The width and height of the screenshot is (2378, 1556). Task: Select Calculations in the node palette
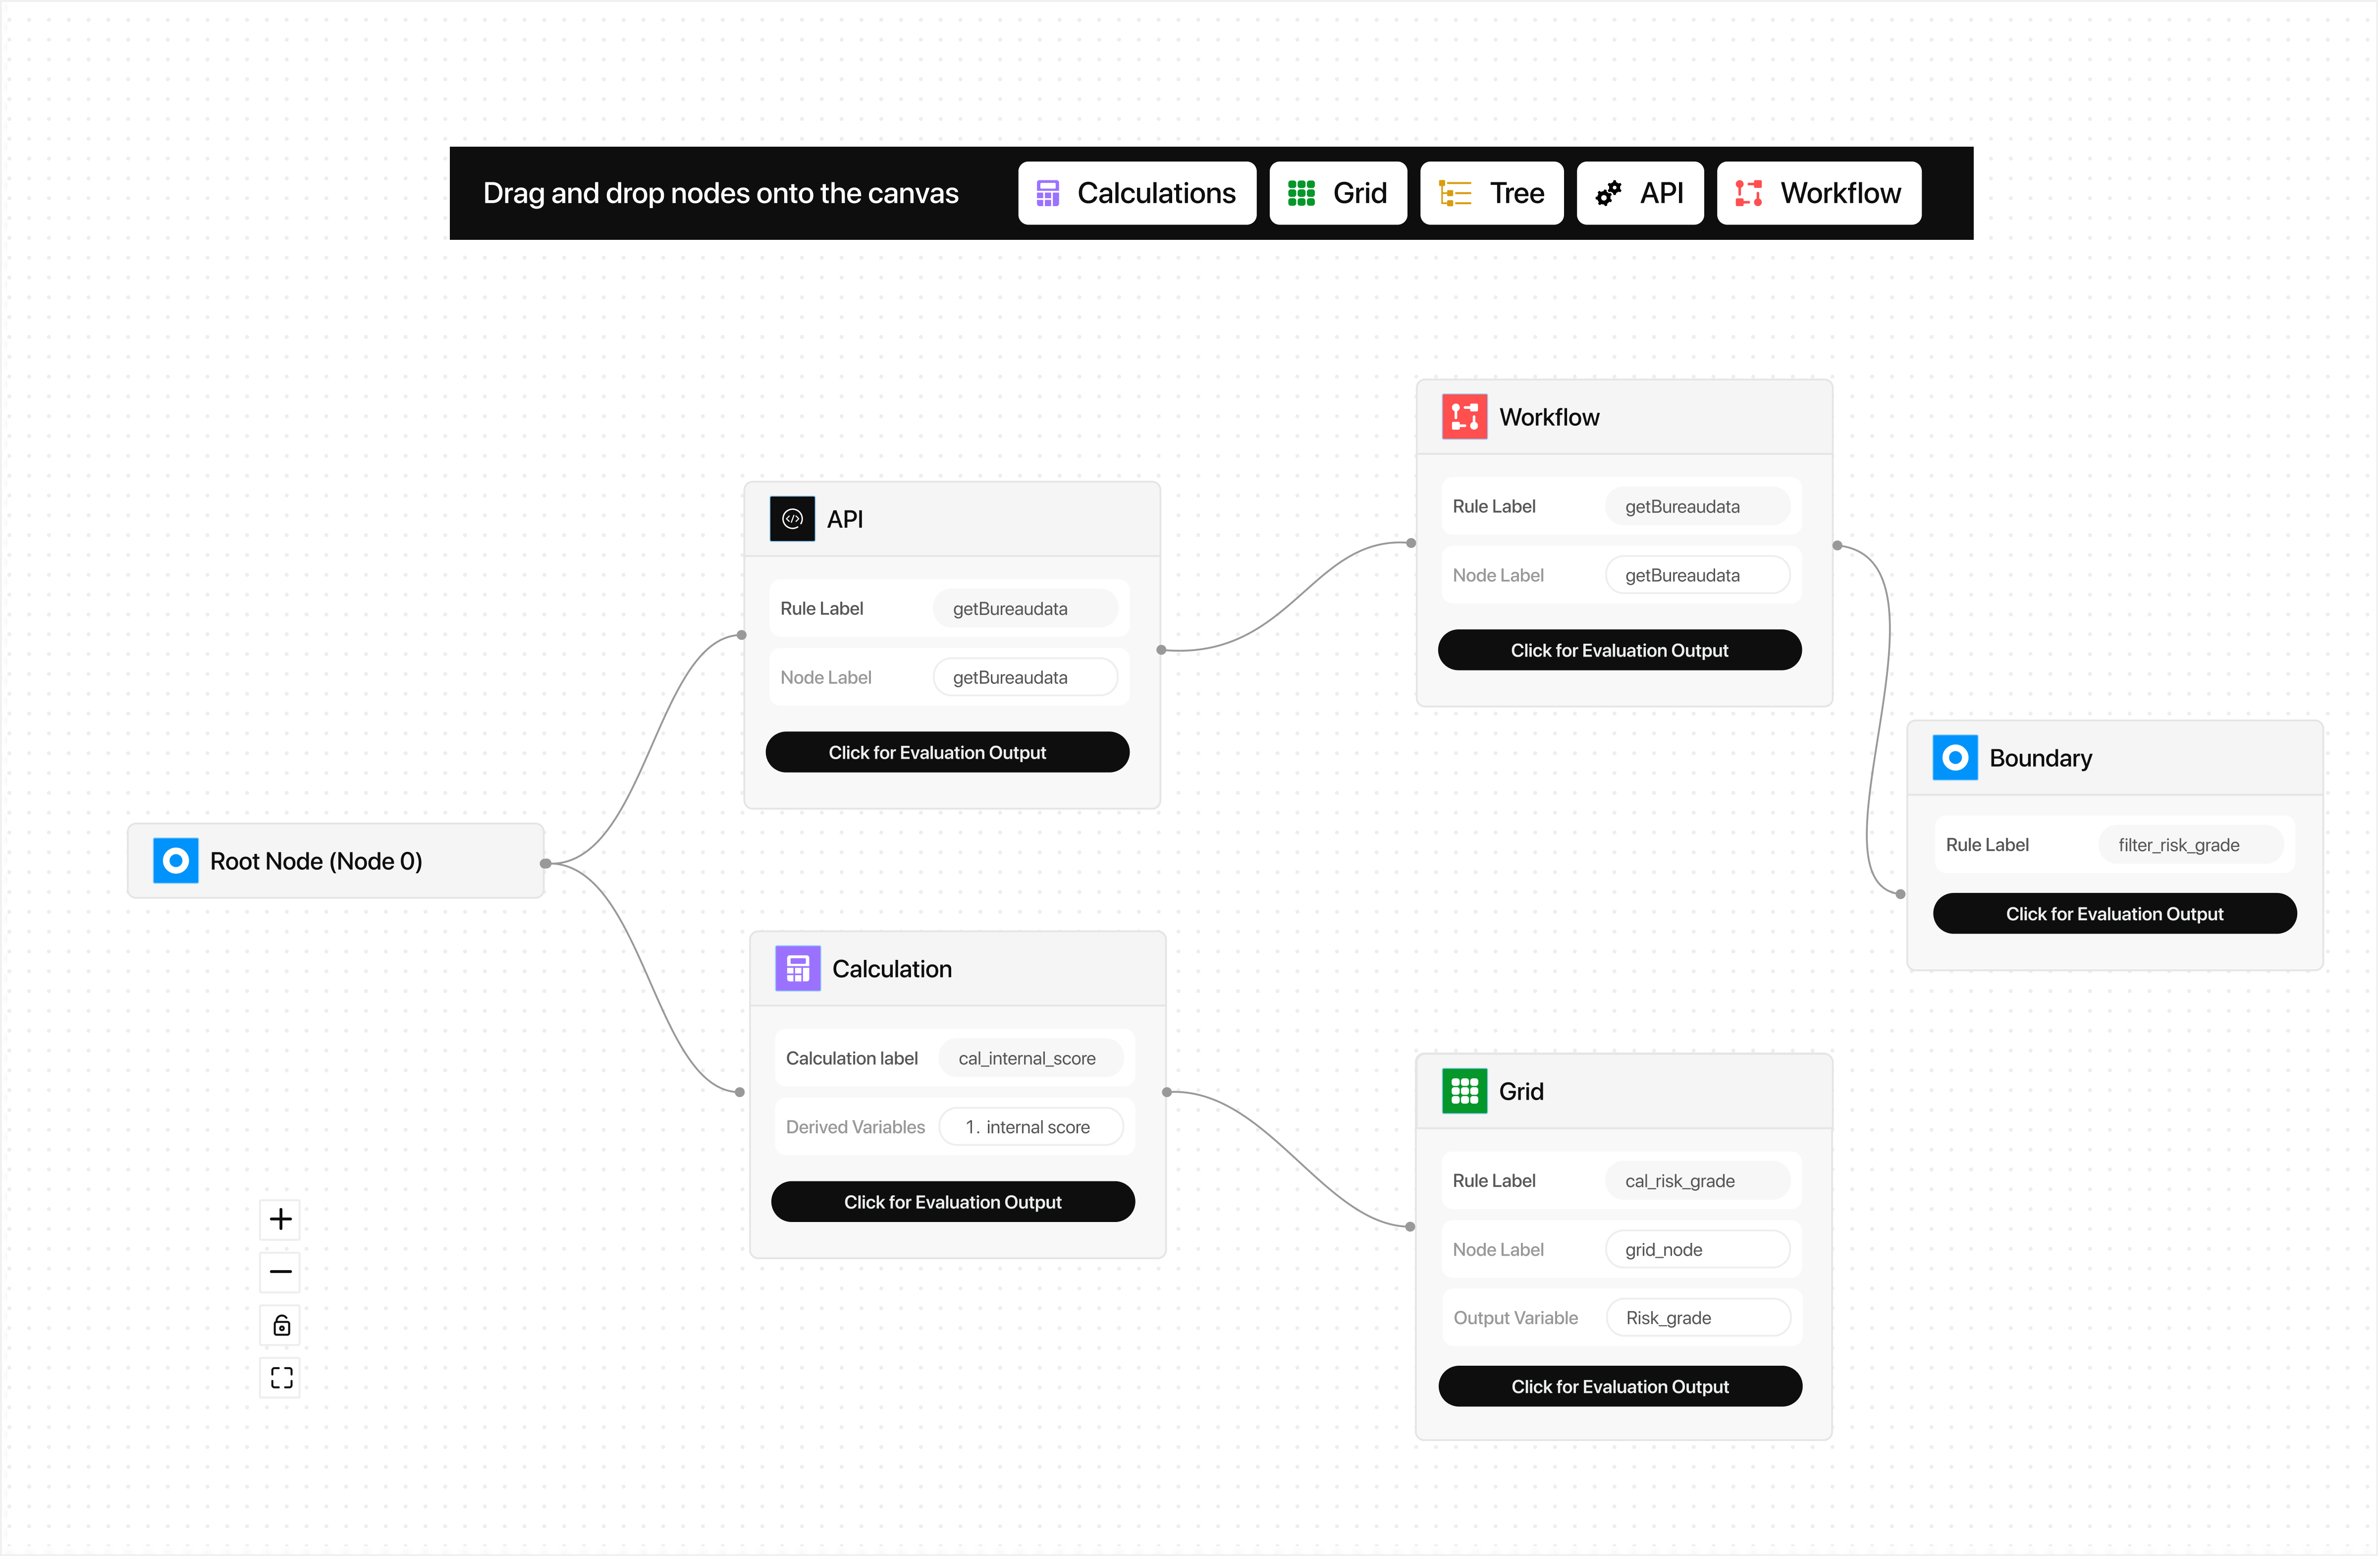click(x=1137, y=193)
